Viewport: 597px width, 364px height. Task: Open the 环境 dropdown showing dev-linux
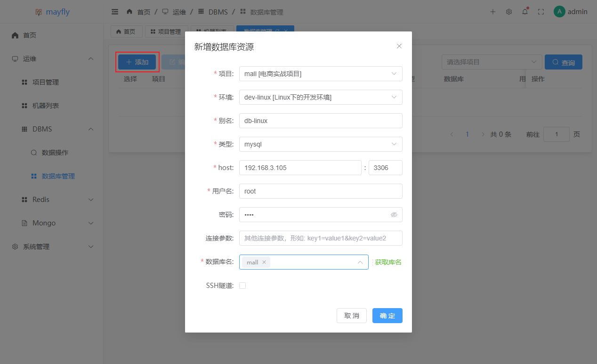[321, 97]
